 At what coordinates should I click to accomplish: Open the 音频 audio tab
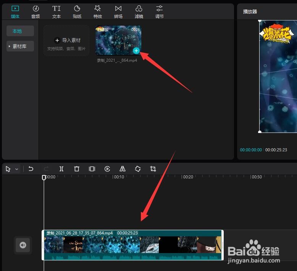[x=36, y=12]
